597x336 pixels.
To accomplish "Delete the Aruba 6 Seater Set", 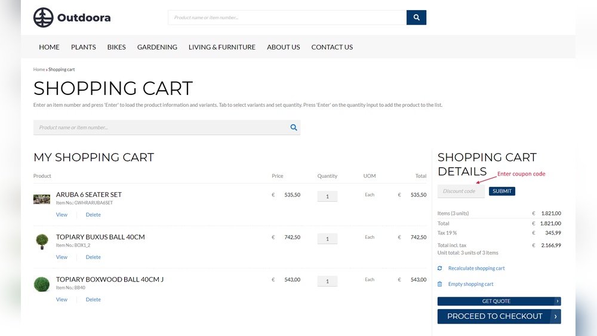I will (x=93, y=215).
